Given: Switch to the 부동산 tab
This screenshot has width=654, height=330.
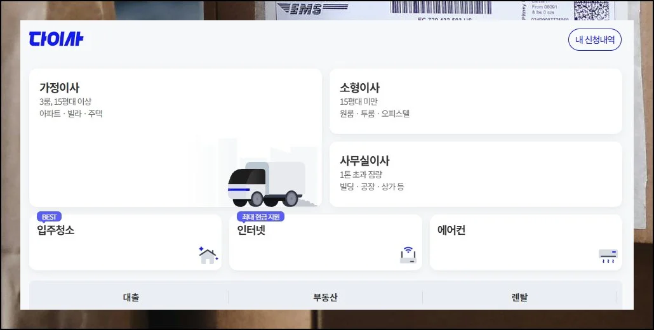Looking at the screenshot, I should (x=325, y=297).
